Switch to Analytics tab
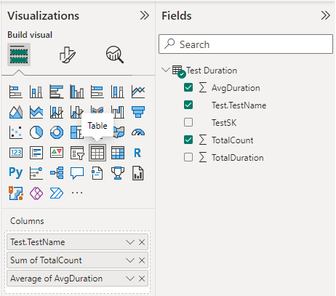This screenshot has width=336, height=296. click(115, 55)
